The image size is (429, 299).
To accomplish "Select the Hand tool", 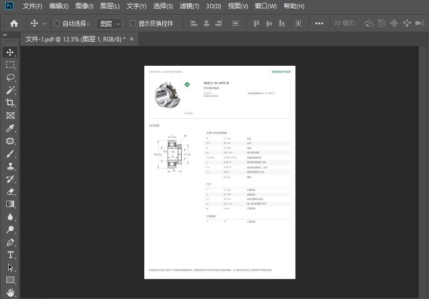I will coord(10,293).
